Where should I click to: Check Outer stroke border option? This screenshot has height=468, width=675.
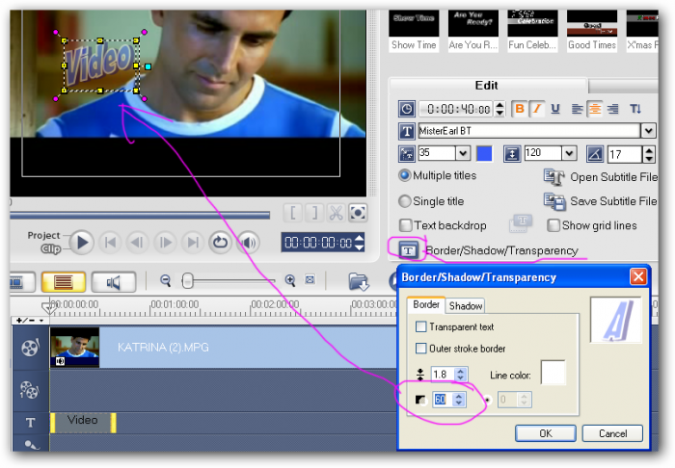421,348
